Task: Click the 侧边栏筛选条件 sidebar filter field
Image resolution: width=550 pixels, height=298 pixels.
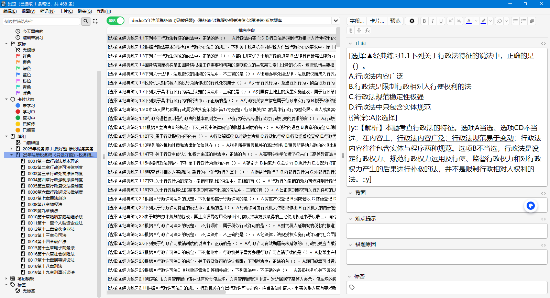Action: pyautogui.click(x=42, y=21)
